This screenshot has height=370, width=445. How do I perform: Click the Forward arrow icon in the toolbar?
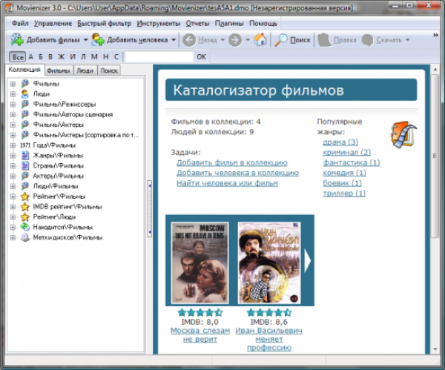click(234, 39)
